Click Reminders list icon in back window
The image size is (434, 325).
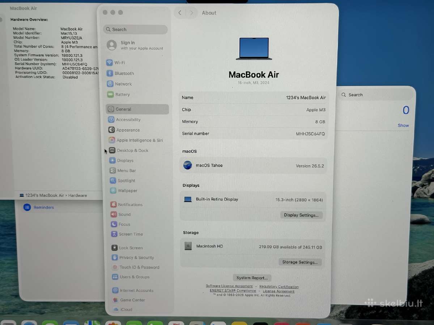coord(27,207)
